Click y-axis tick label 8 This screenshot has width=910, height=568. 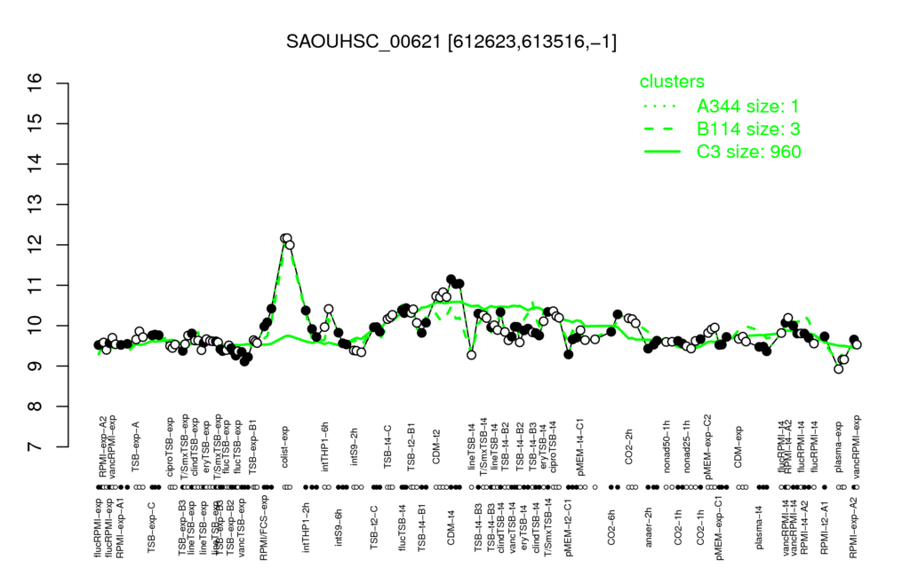pyautogui.click(x=36, y=406)
